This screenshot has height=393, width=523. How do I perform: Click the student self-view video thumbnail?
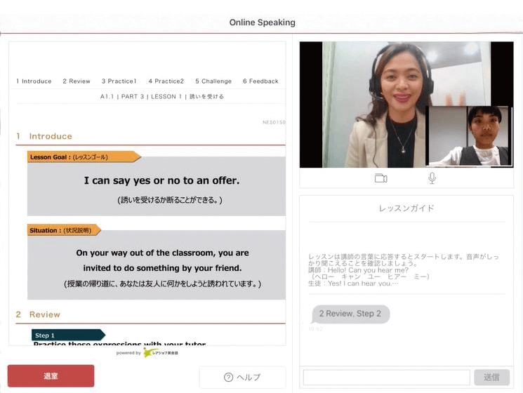(x=469, y=136)
